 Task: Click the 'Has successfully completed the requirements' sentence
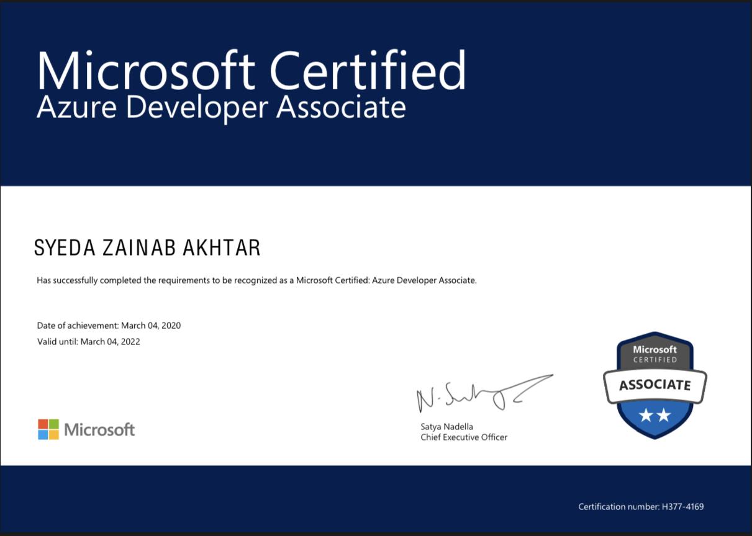[x=256, y=280]
